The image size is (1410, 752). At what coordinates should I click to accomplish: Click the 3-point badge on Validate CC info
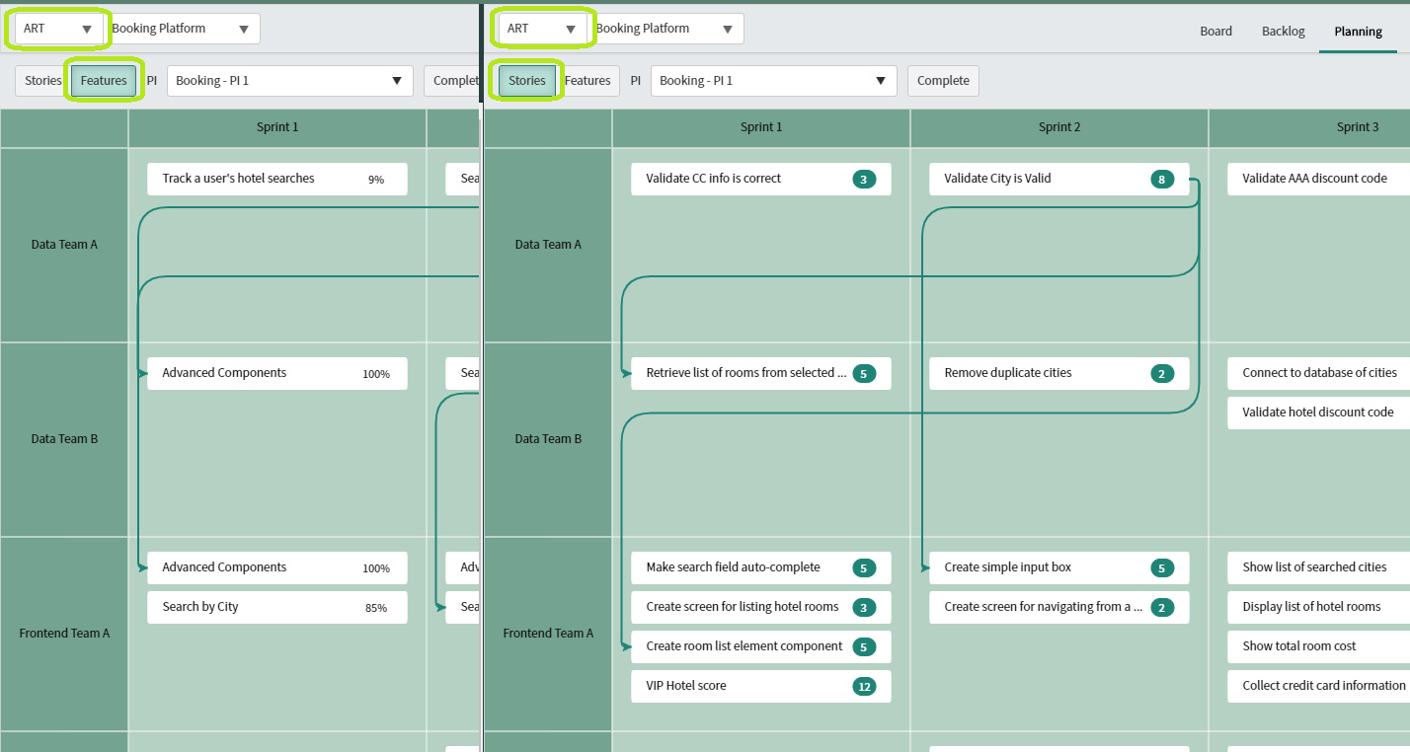863,179
